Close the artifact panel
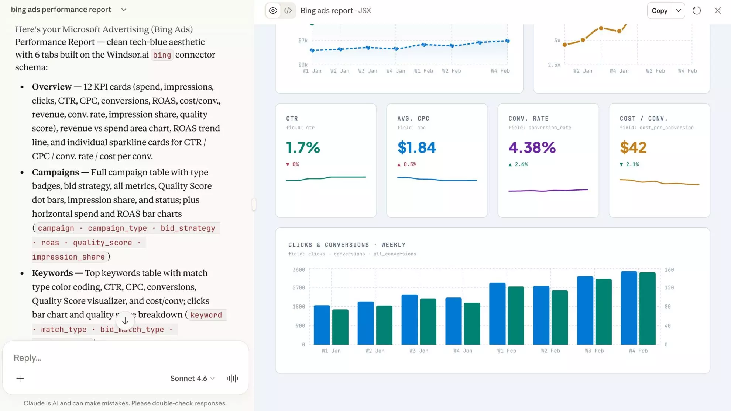The image size is (731, 411). click(x=718, y=11)
